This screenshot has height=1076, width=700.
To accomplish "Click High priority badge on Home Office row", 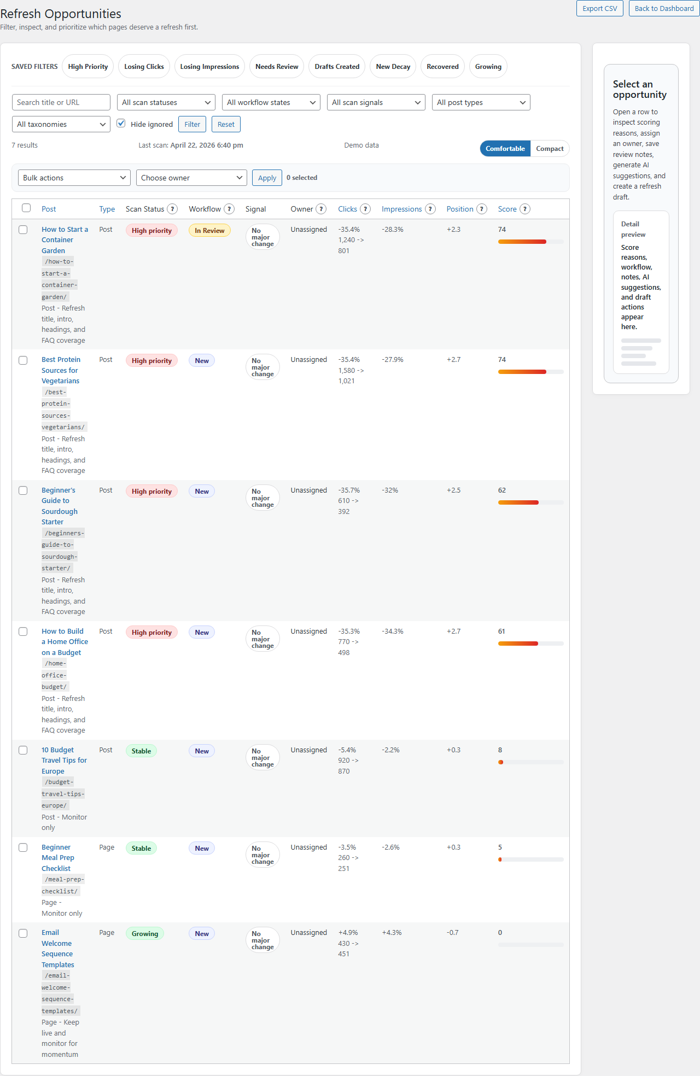I will click(151, 633).
